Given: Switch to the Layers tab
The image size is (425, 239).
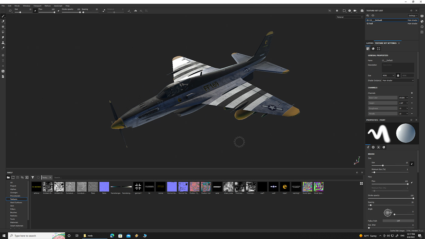Looking at the screenshot, I should tap(370, 43).
